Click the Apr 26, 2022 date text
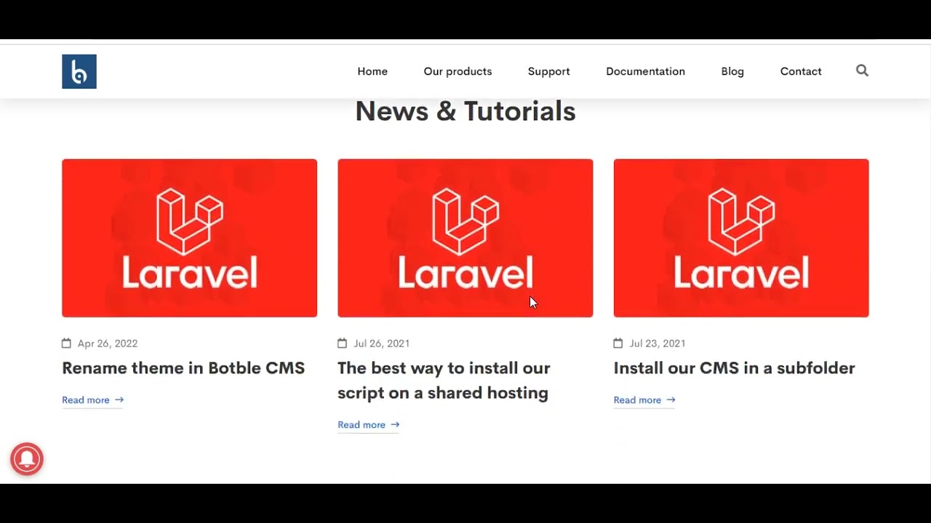 point(108,344)
